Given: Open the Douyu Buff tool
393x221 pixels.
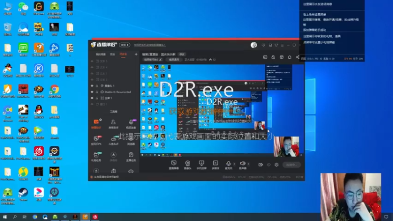Looking at the screenshot, I should [x=113, y=140].
